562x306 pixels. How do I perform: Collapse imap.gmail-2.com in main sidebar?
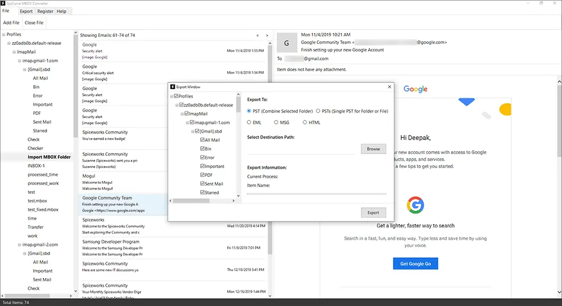click(19, 245)
